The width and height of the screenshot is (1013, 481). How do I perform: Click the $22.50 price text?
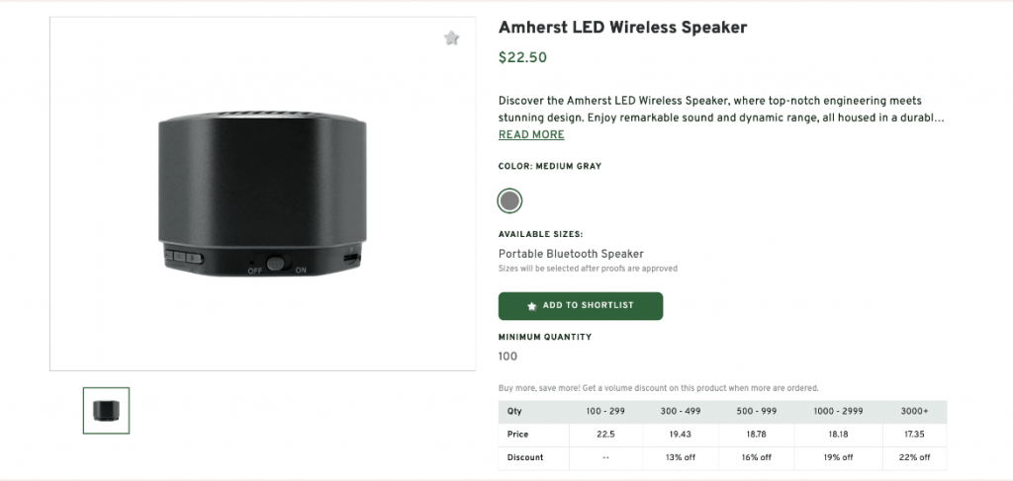click(x=522, y=57)
